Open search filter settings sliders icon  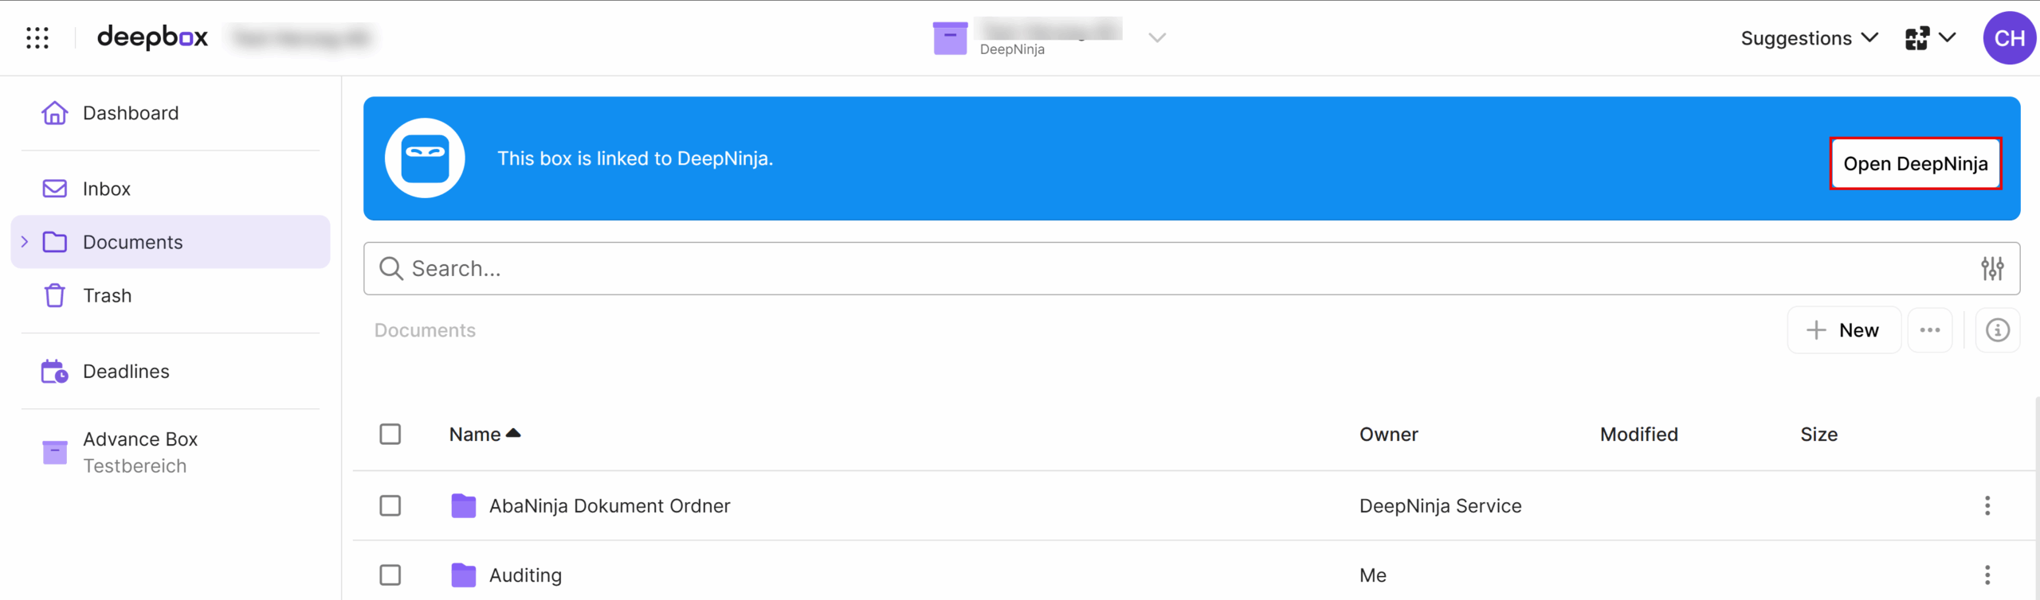pyautogui.click(x=1992, y=269)
